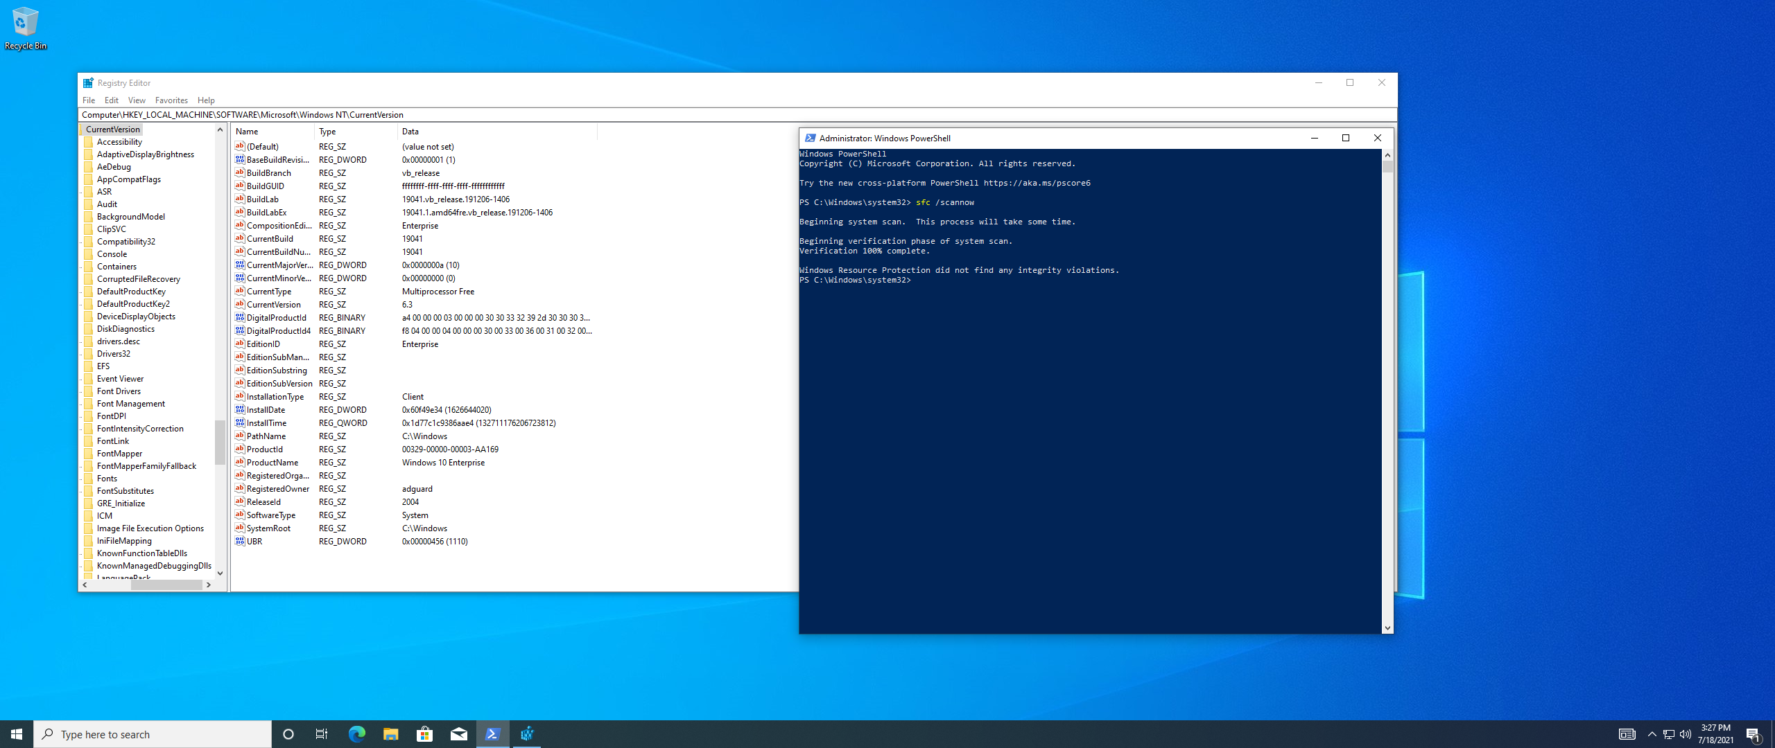
Task: Select the FontSubstitutes key
Action: 125,491
